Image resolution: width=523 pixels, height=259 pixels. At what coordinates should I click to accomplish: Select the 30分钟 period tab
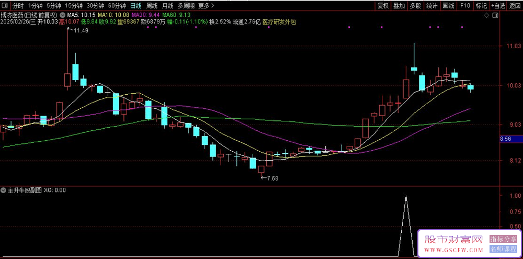(x=95, y=6)
